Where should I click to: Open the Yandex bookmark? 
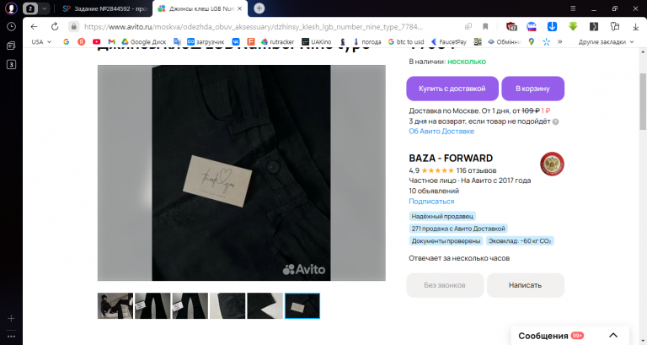point(81,41)
